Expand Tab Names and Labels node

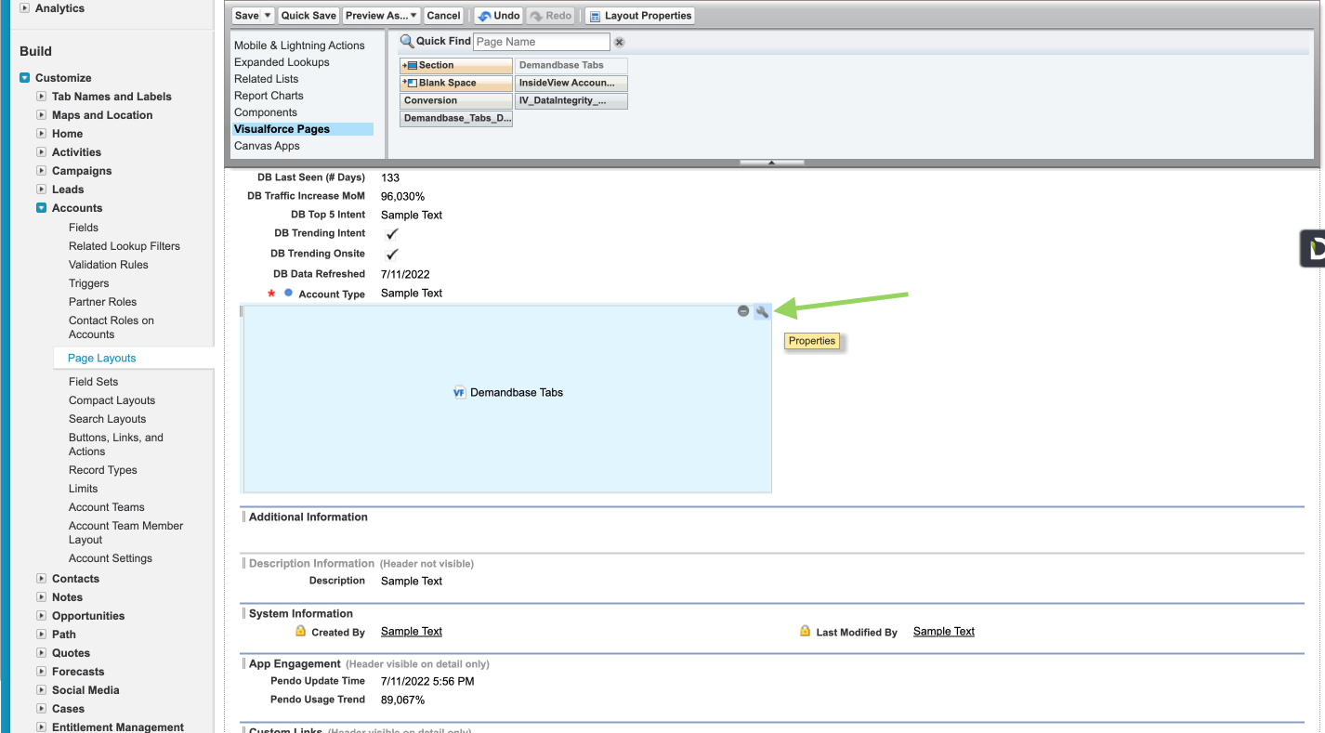[x=42, y=97]
